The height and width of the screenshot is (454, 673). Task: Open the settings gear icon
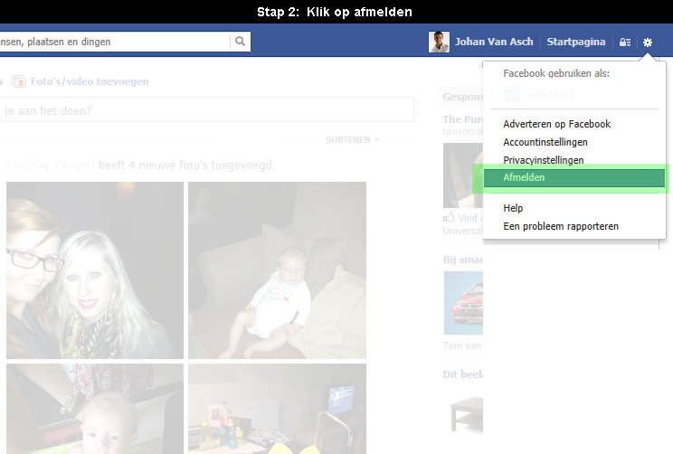tap(648, 42)
